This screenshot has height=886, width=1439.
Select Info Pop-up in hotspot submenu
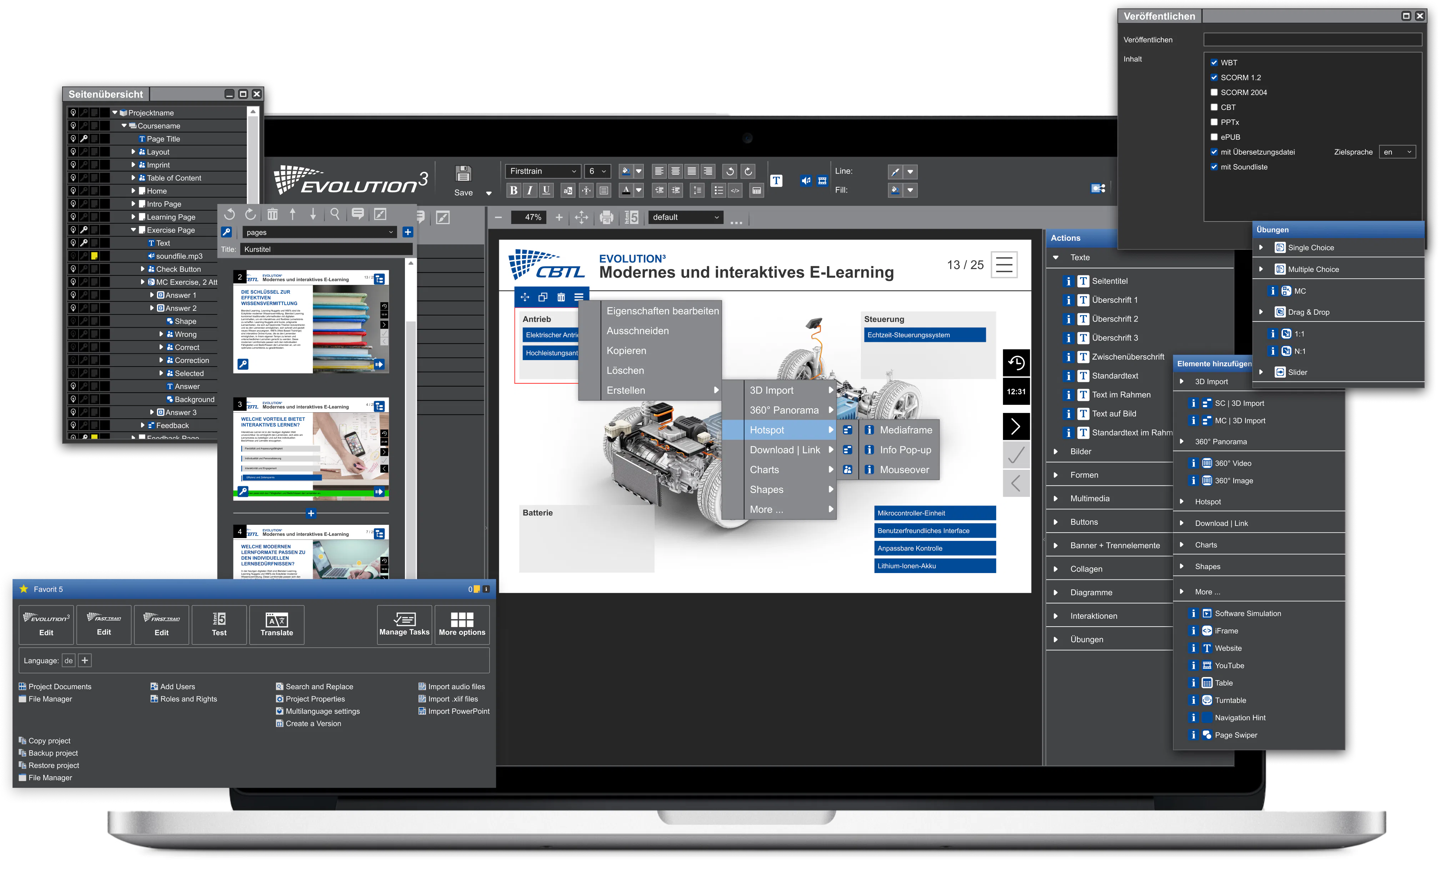(905, 450)
